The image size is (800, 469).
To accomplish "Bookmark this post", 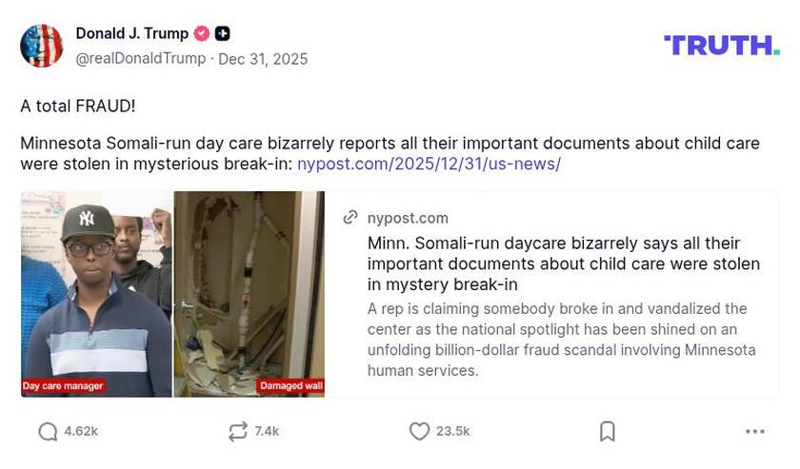I will 608,432.
